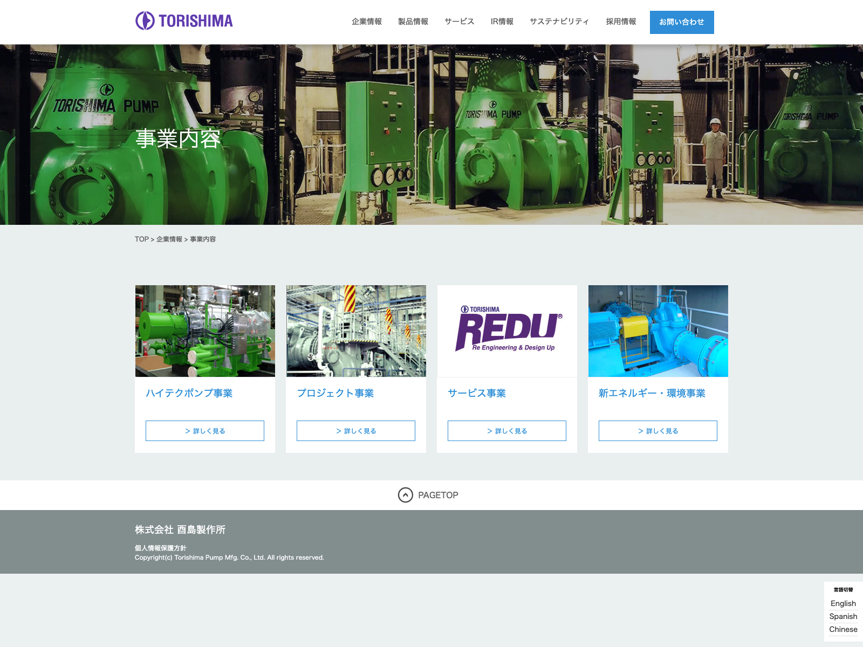Open サステナビリティ menu item
863x647 pixels.
559,22
